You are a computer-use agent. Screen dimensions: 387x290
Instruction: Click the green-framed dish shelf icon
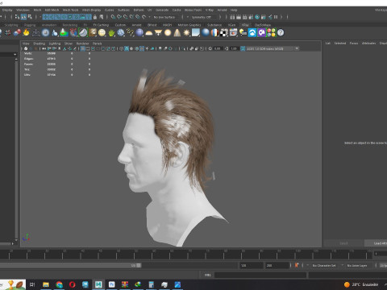pyautogui.click(x=83, y=33)
